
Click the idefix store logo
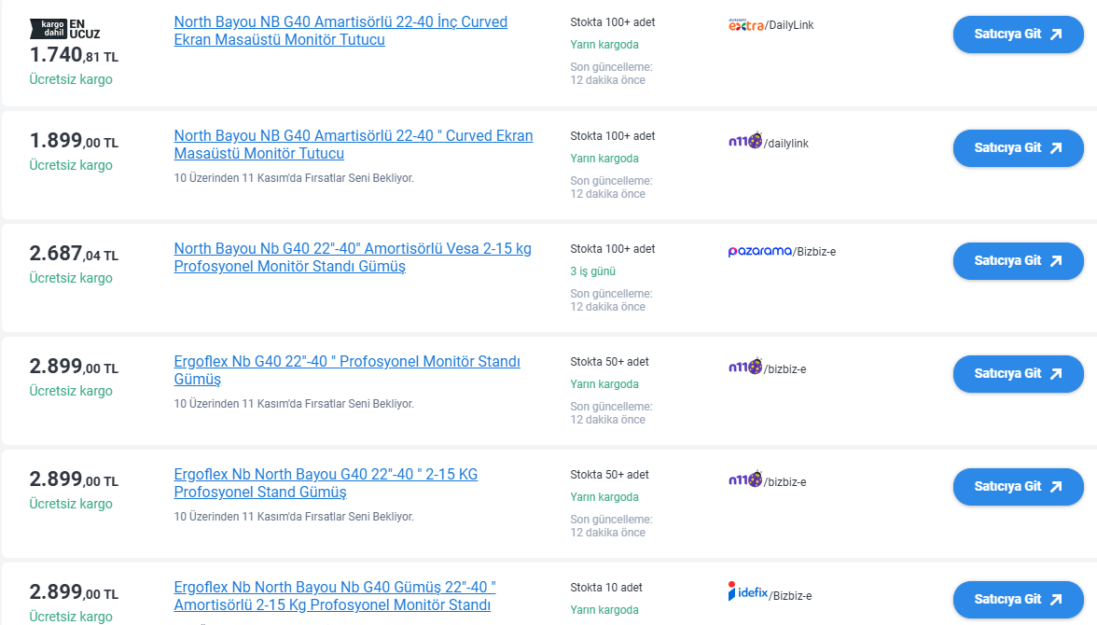(x=748, y=592)
